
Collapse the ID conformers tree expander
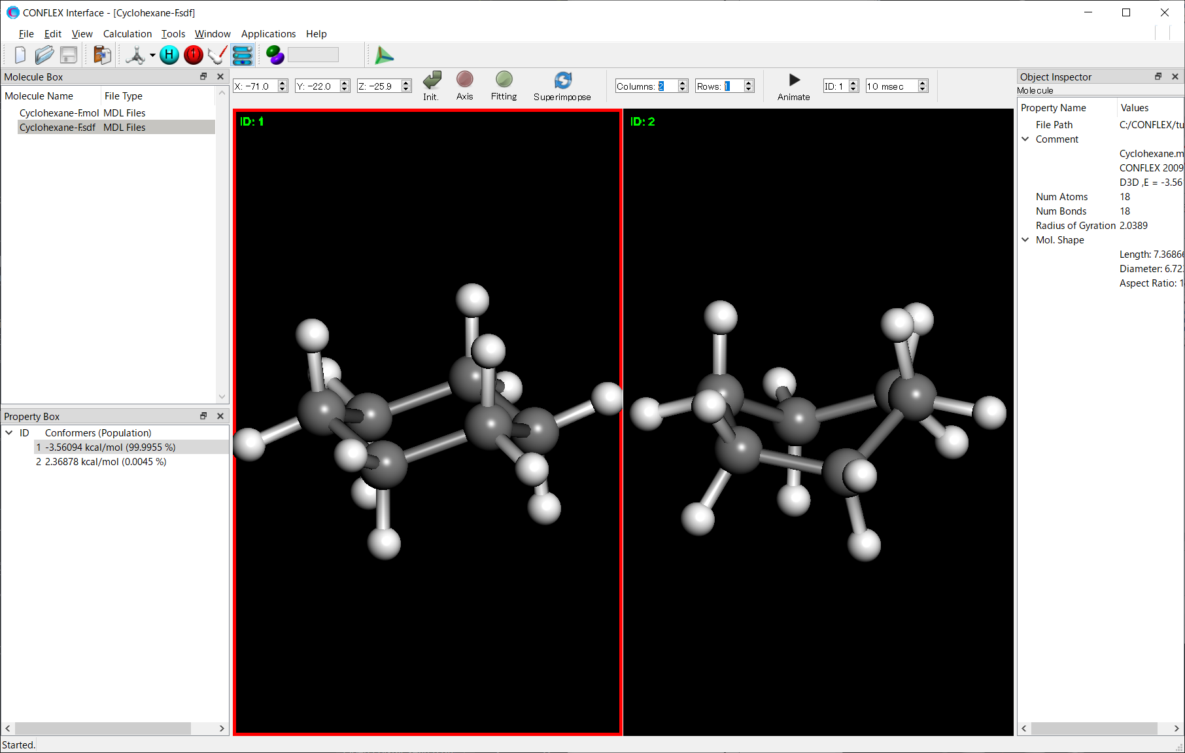(x=9, y=433)
